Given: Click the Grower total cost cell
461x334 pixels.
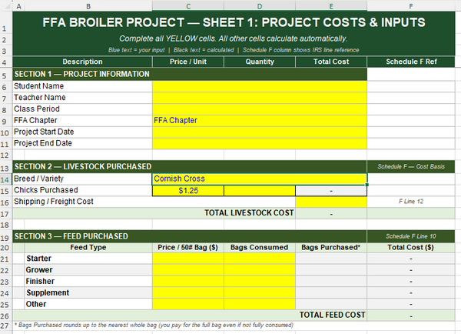Looking at the screenshot, I should (x=411, y=270).
